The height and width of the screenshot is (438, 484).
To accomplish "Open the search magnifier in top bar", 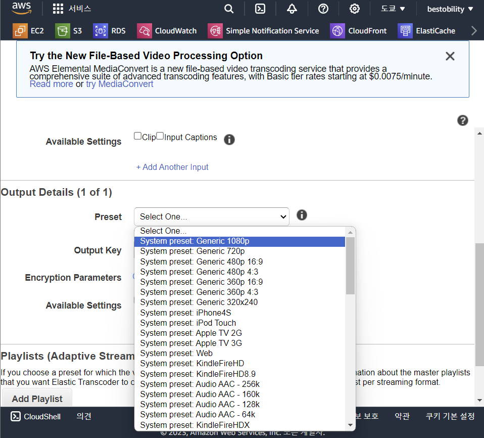I will coord(229,9).
